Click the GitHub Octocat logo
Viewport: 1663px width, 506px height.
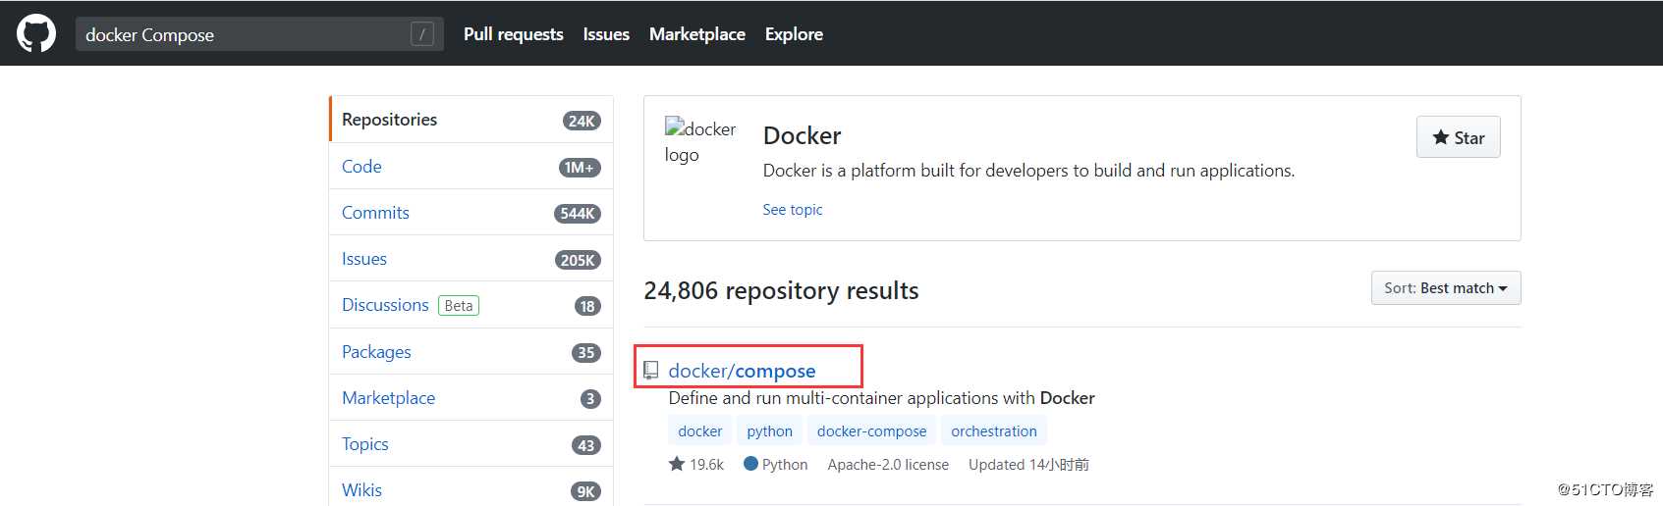coord(36,33)
